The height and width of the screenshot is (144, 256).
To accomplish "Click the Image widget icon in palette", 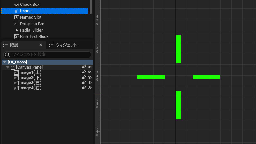I will [16, 11].
